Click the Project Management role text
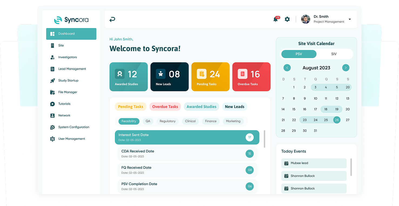This screenshot has height=206, width=399. (329, 22)
